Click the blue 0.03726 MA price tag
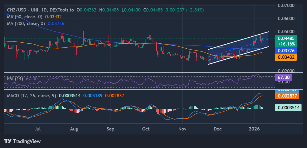 click(x=286, y=50)
